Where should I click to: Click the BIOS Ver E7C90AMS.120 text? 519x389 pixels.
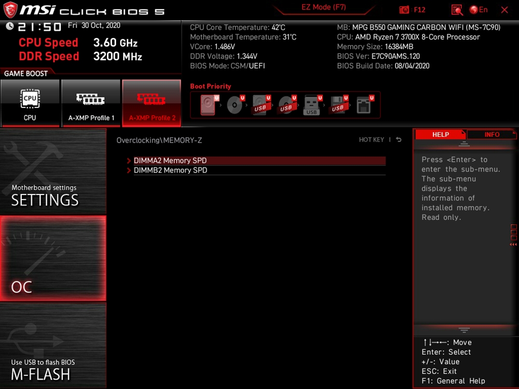coord(378,56)
